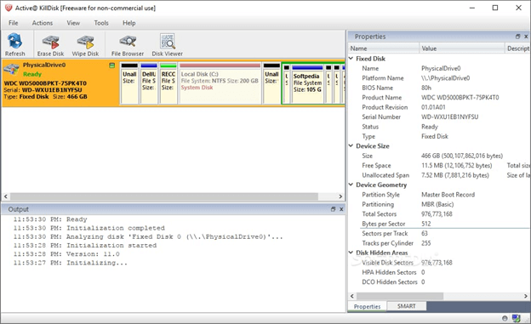Select the Product Revision property row
Viewport: 531px width, 324px height.
pos(439,107)
